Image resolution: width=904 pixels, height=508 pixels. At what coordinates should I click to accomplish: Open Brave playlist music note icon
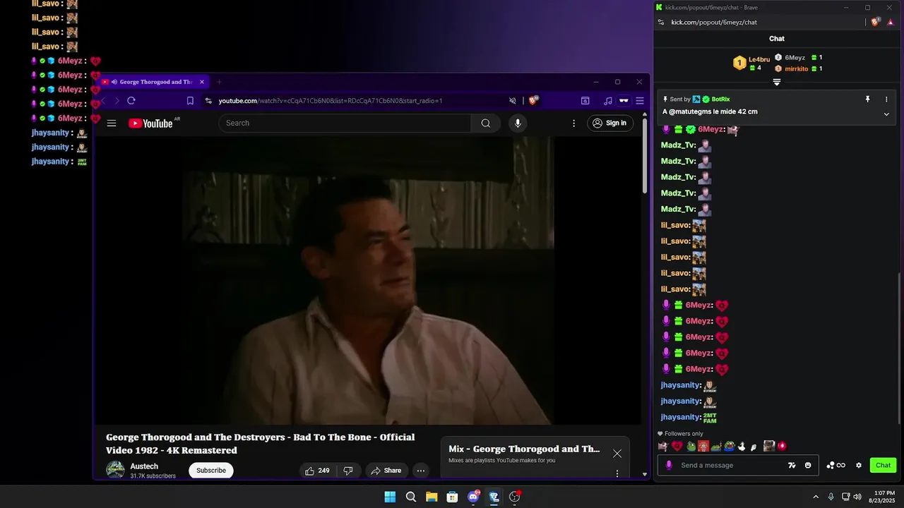pyautogui.click(x=608, y=101)
